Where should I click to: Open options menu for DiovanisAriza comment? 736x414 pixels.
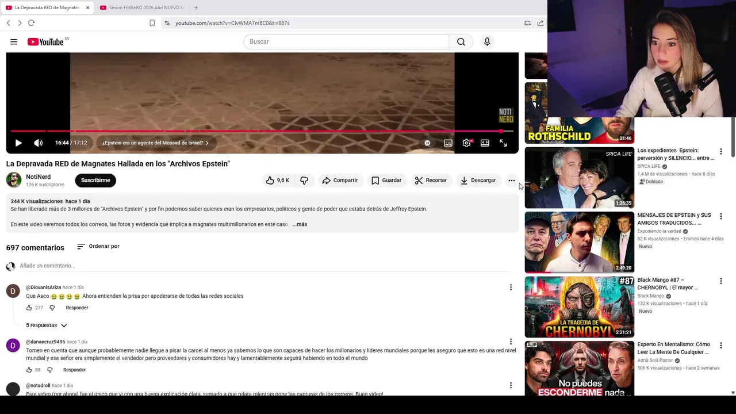[511, 287]
